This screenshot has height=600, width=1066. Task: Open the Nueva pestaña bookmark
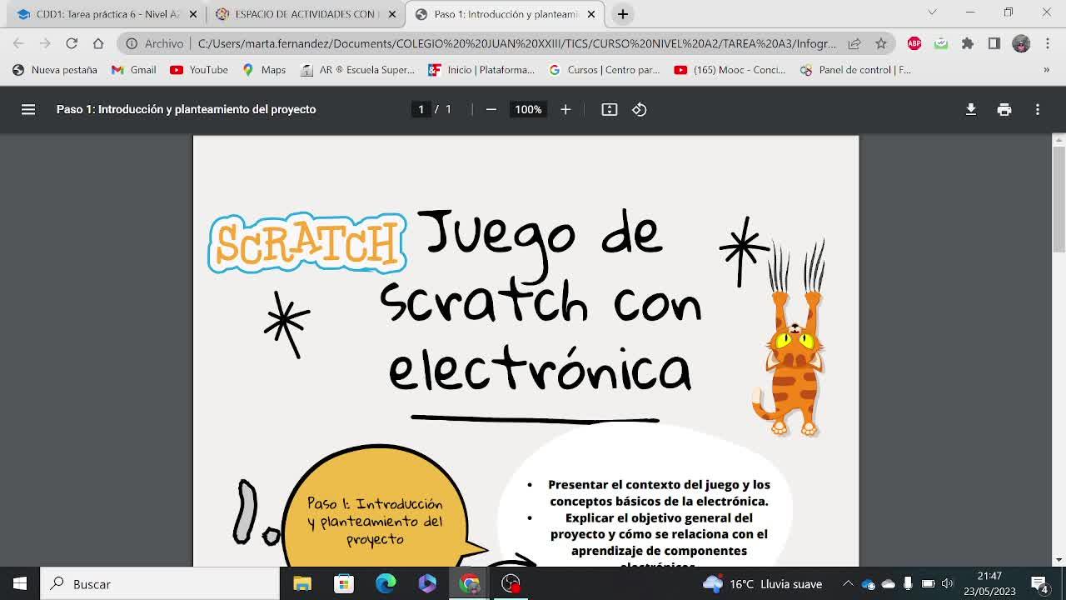pyautogui.click(x=55, y=70)
